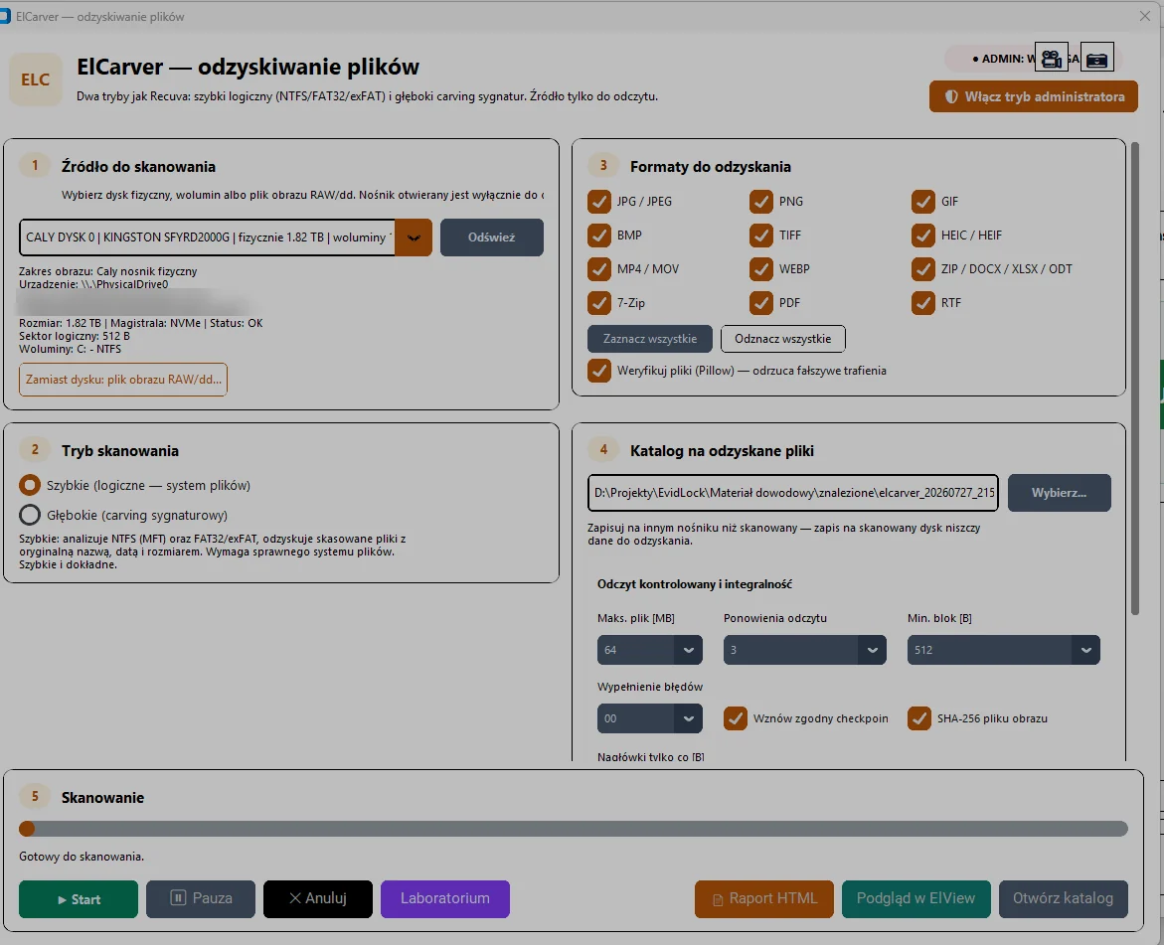Cancel the scan with Anuluj

point(318,899)
